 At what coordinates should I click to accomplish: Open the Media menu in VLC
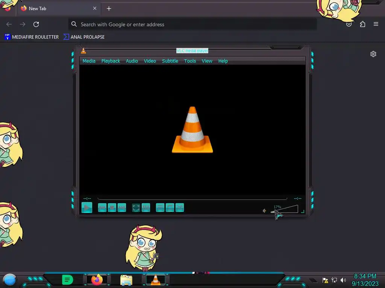click(x=89, y=61)
